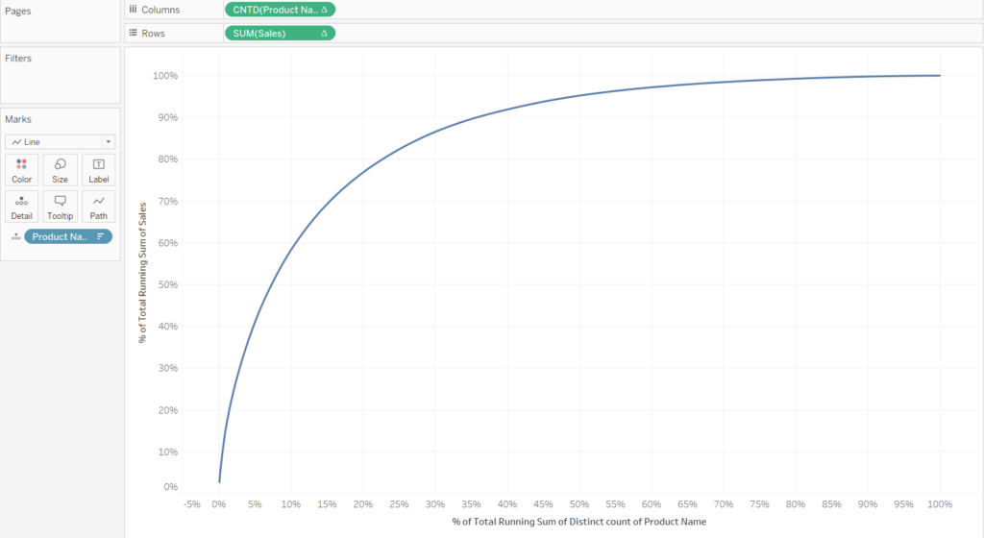This screenshot has width=984, height=538.
Task: Click sort icon on Product Name pill
Action: coord(100,236)
